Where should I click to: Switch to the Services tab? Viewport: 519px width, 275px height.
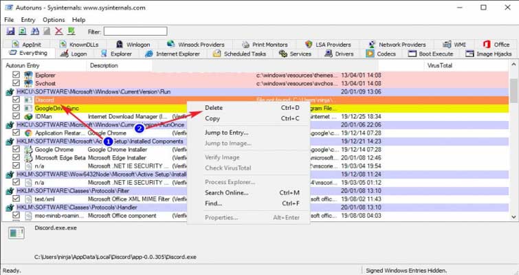[x=296, y=54]
